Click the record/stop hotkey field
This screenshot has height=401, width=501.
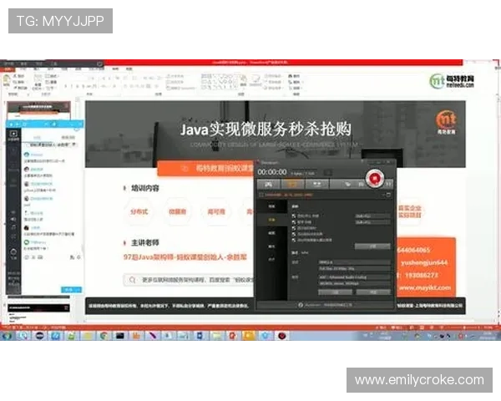pyautogui.click(x=372, y=216)
